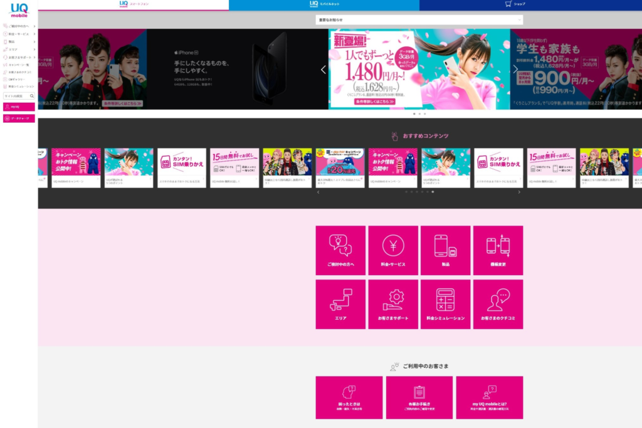Screen dimensions: 642x428
Task: Show the previous hero banner slide
Action: click(x=323, y=70)
